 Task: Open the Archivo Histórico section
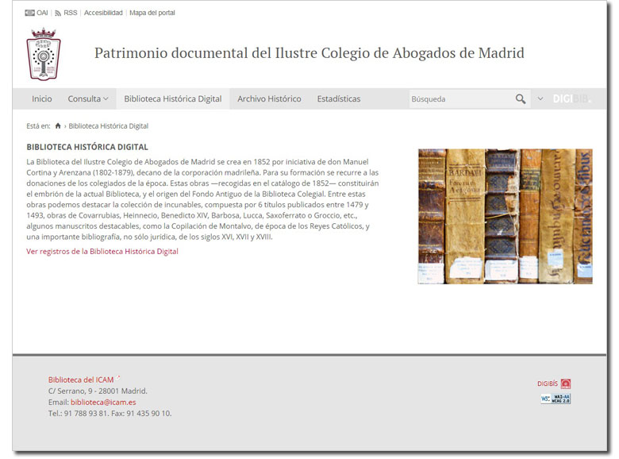(269, 98)
